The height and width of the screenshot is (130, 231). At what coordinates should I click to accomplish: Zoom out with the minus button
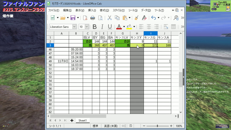pos(144,126)
